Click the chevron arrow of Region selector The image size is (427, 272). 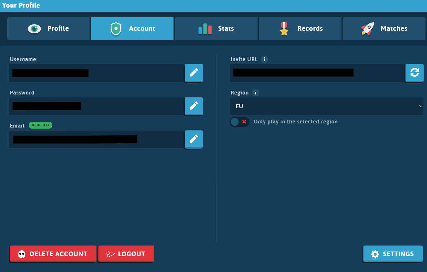click(420, 106)
